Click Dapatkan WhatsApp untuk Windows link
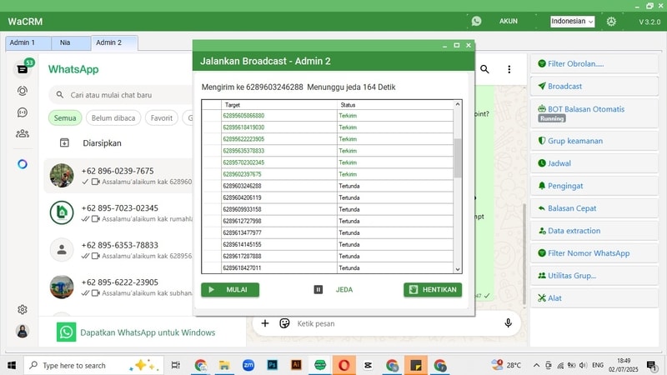The height and width of the screenshot is (375, 667). 148,332
